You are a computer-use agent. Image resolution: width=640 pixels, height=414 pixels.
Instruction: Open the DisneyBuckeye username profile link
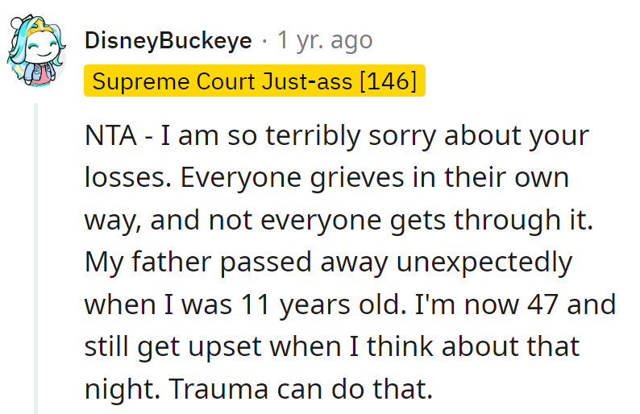pos(168,40)
